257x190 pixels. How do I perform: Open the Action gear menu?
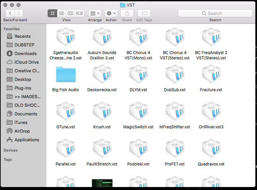[x=111, y=13]
